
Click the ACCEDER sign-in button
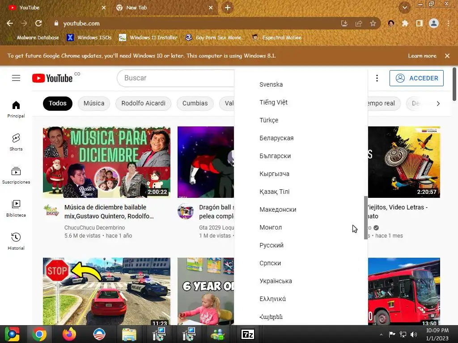click(x=416, y=78)
